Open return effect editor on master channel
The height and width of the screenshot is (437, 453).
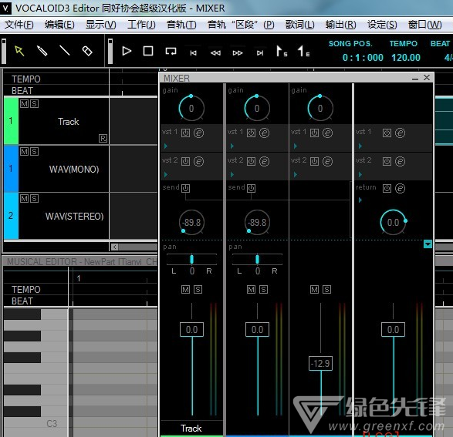[x=400, y=188]
